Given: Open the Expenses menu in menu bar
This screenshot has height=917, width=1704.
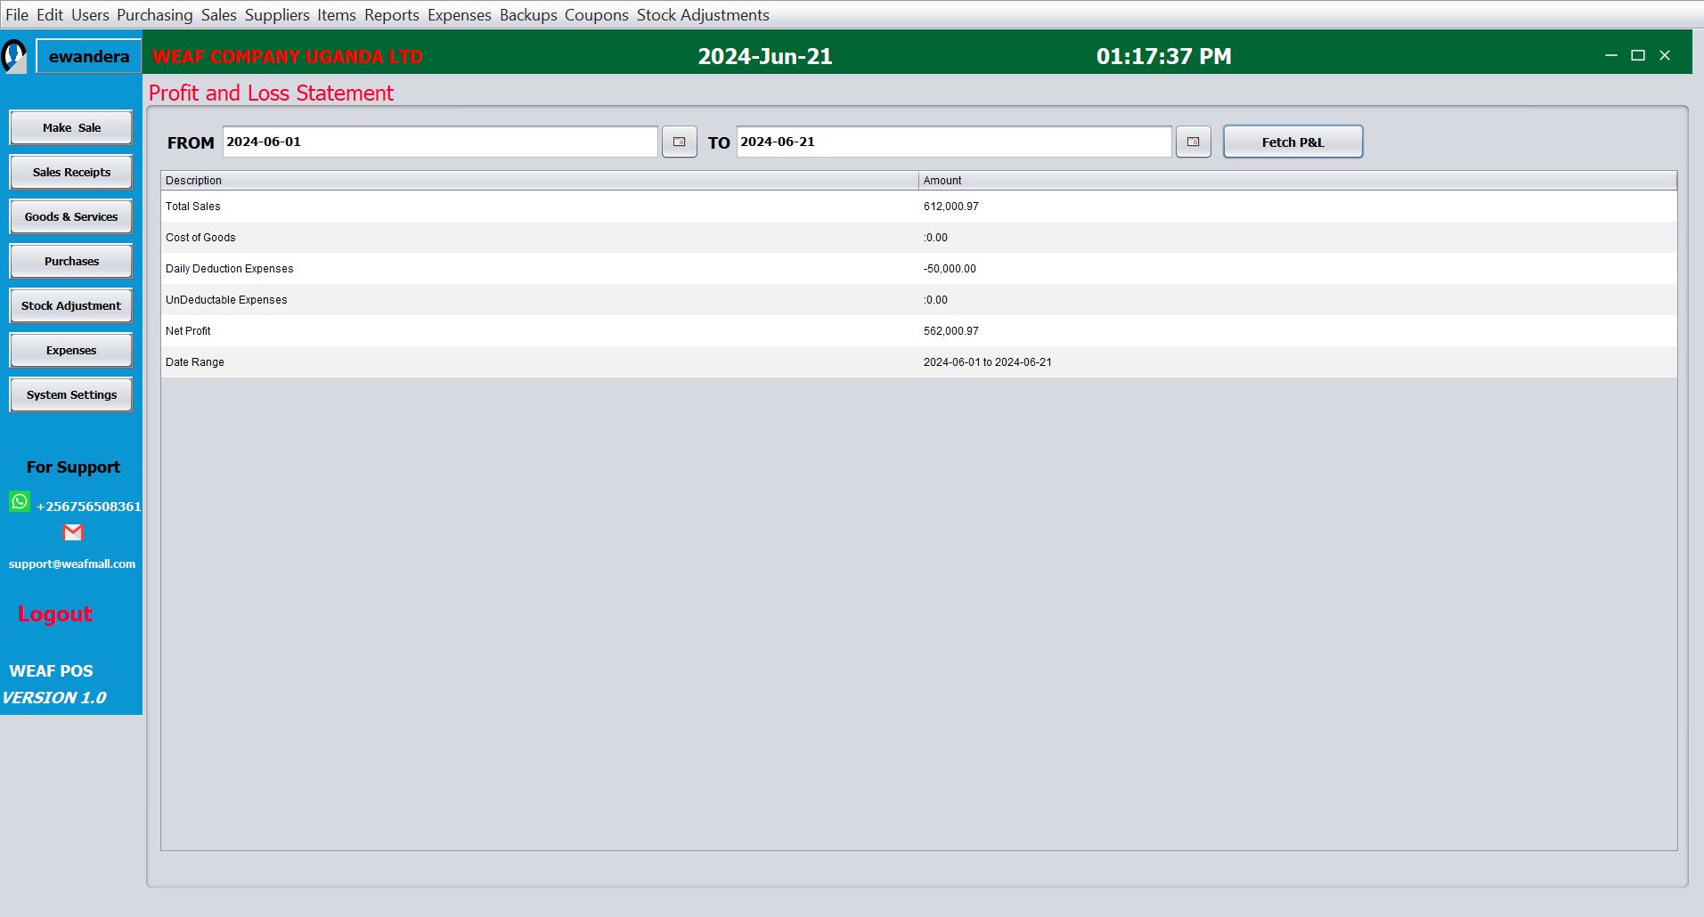Looking at the screenshot, I should (460, 15).
